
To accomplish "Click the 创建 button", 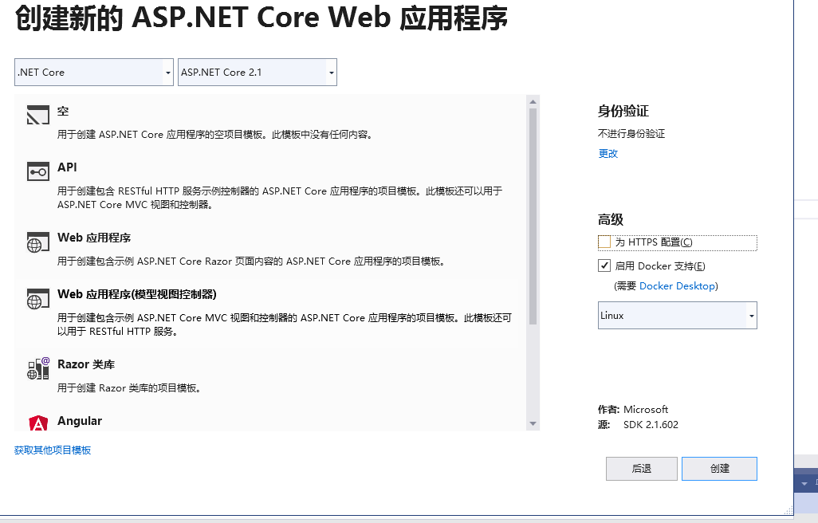I will [719, 468].
